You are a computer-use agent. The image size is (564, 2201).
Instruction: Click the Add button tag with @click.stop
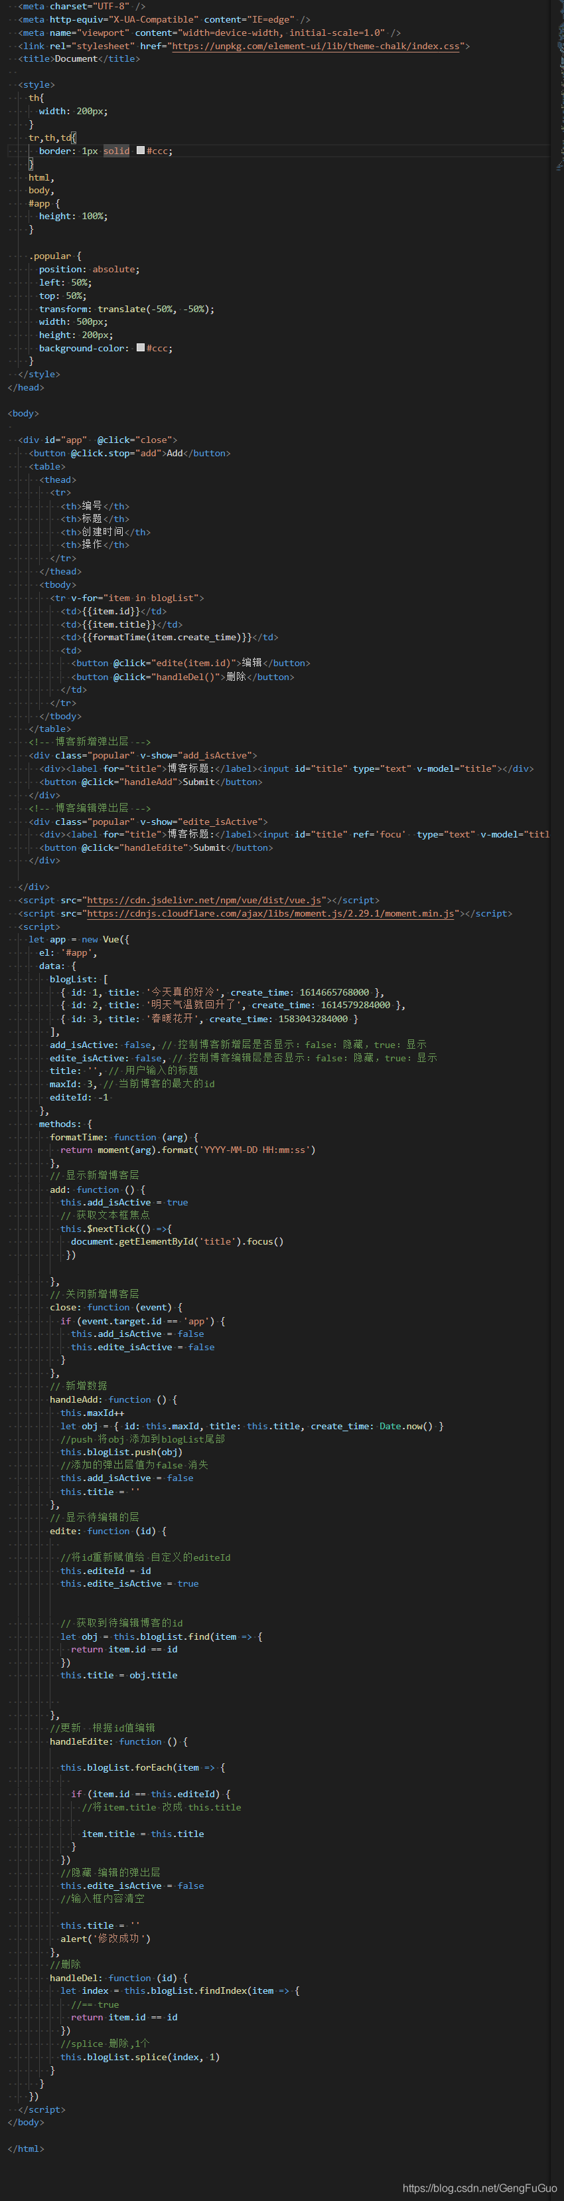(x=129, y=453)
